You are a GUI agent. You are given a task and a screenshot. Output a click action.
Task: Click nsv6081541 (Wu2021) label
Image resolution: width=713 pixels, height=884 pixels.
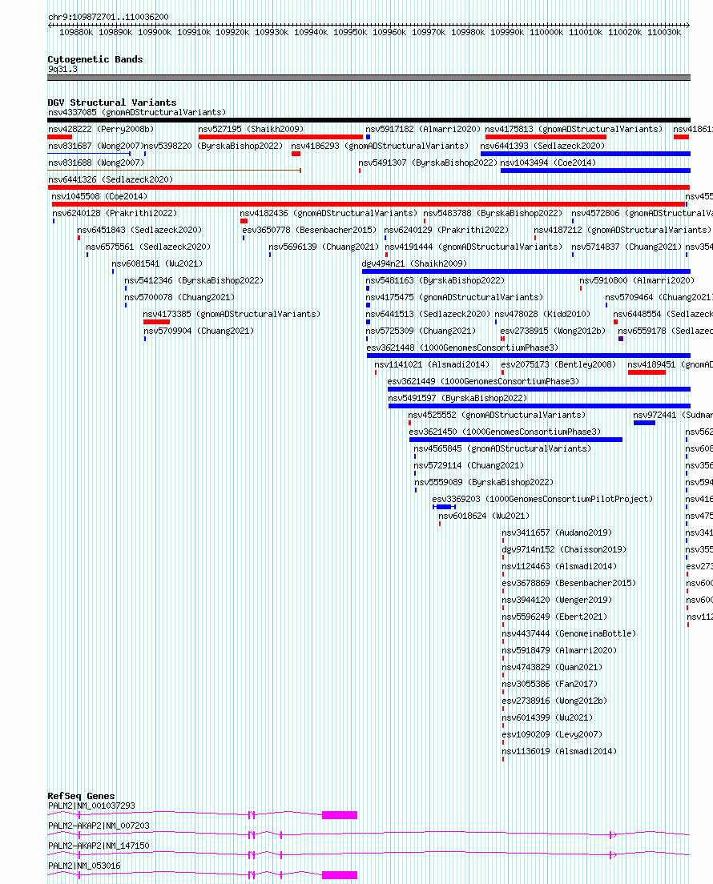coord(157,264)
